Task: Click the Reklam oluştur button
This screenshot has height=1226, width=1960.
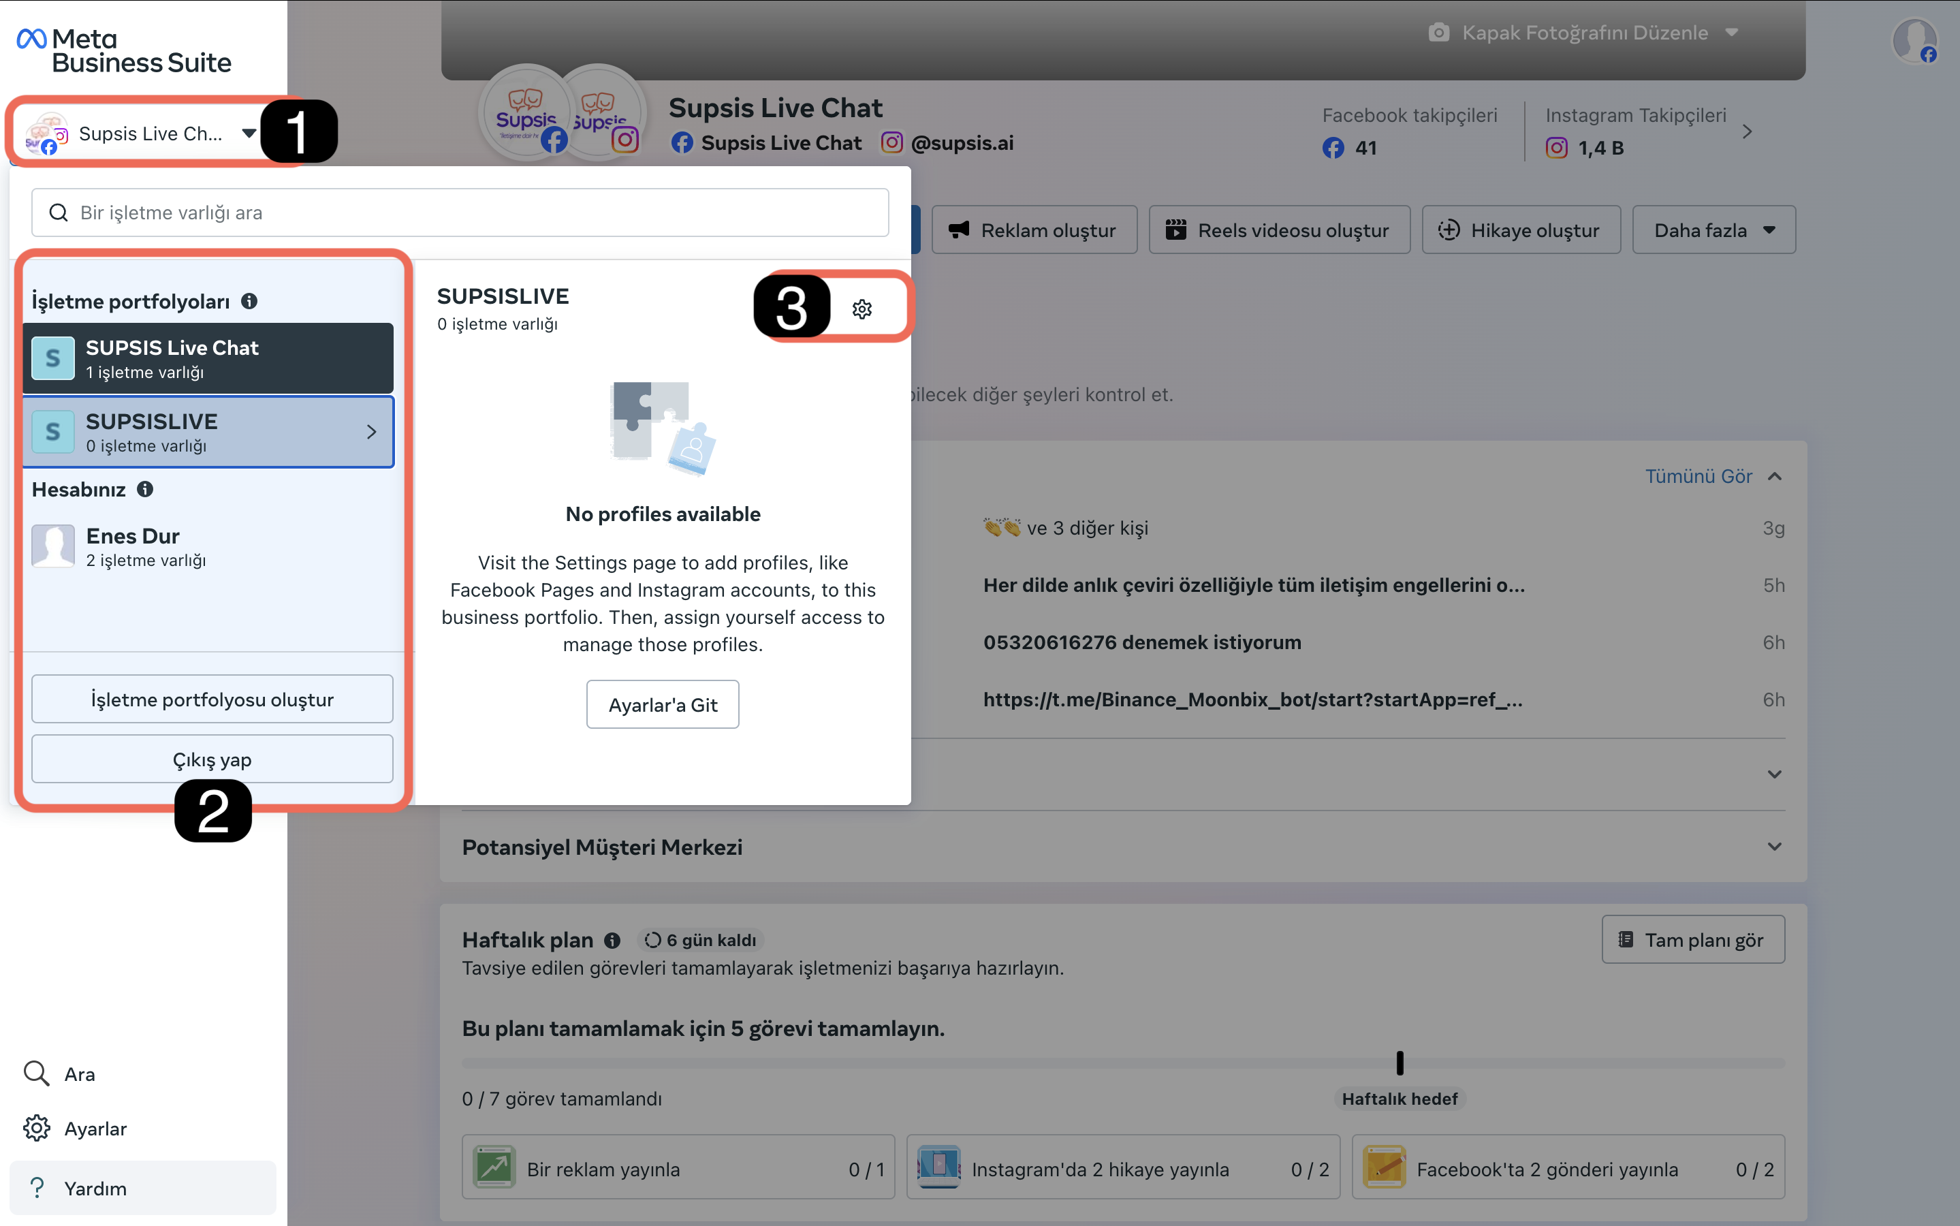Action: pos(1034,230)
